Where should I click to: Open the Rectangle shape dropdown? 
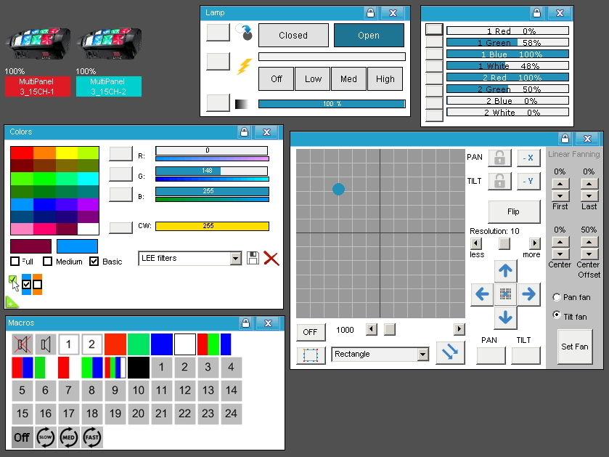coord(422,355)
